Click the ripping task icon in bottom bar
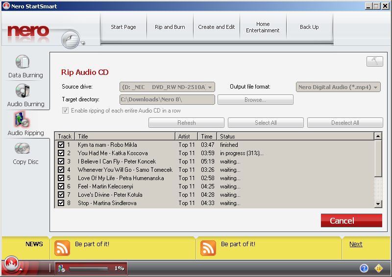Image resolution: width=392 pixels, height=277 pixels. pos(62,269)
